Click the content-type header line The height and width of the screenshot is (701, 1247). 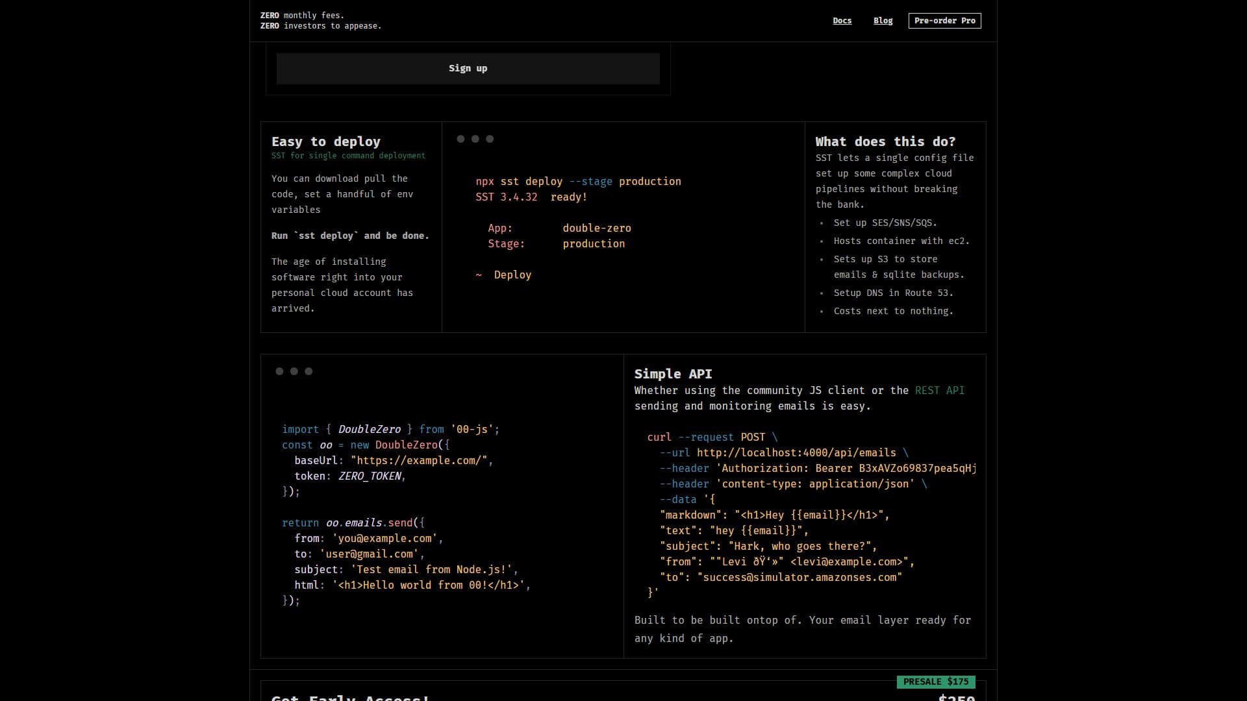[x=793, y=484]
